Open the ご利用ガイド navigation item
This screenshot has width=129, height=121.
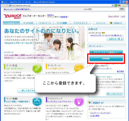click(116, 23)
